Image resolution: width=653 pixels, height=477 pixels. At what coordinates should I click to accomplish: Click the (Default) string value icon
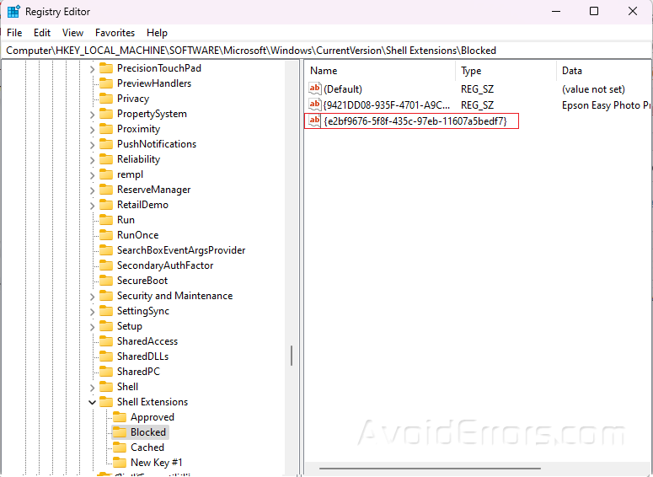click(x=315, y=89)
